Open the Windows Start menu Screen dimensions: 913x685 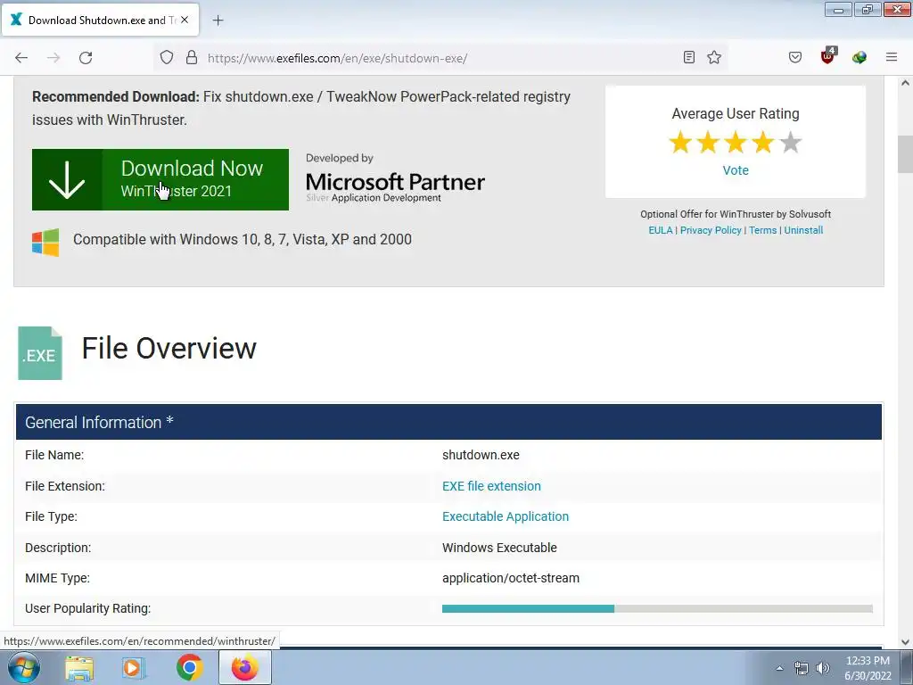point(24,667)
